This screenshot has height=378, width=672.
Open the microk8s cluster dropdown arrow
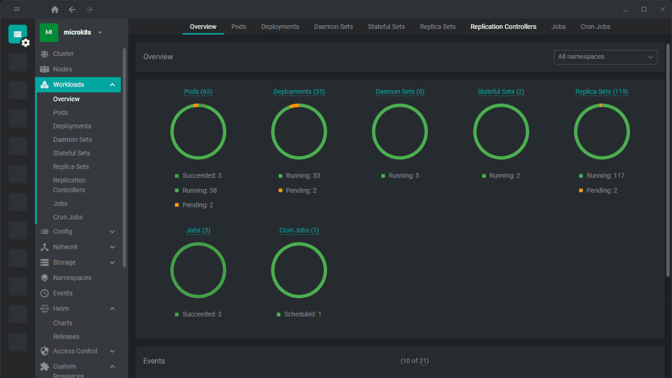coord(100,33)
